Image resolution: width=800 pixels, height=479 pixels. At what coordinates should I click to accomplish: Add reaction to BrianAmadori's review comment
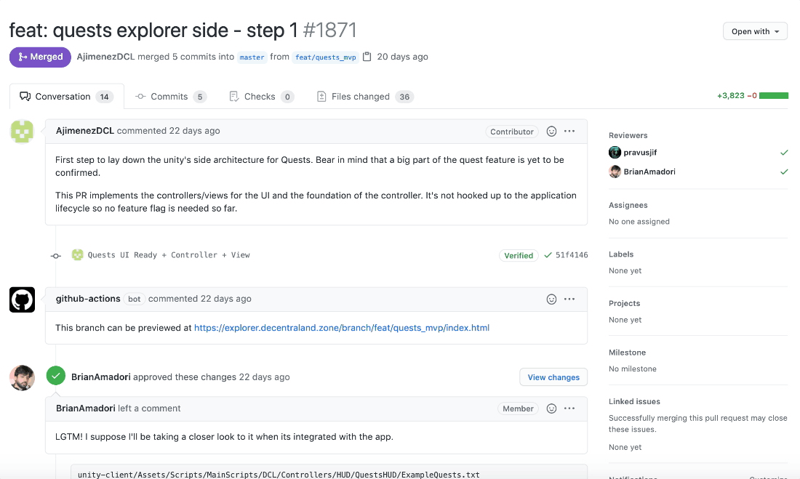(x=551, y=408)
